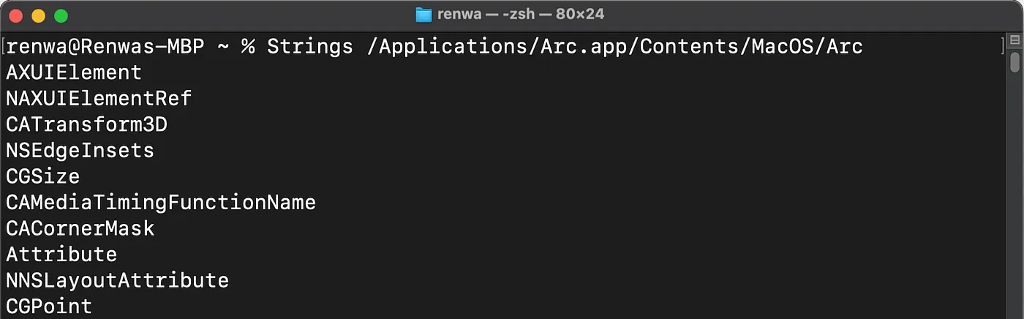Click the 'Attribute' output line

[61, 254]
